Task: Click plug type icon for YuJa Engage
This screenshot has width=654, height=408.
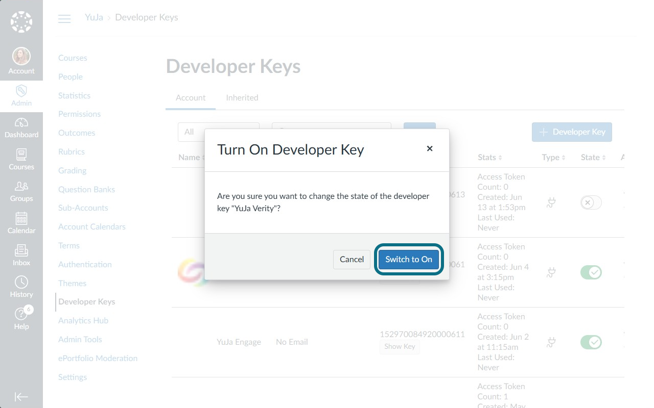Action: point(551,343)
